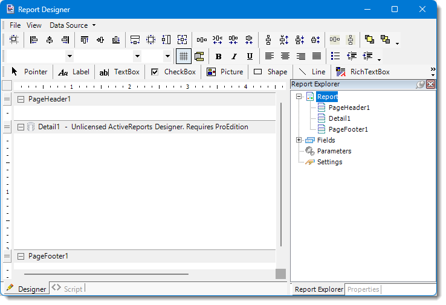Click the Align Bottoms icon
Screen dimensions: 446x305
116,40
